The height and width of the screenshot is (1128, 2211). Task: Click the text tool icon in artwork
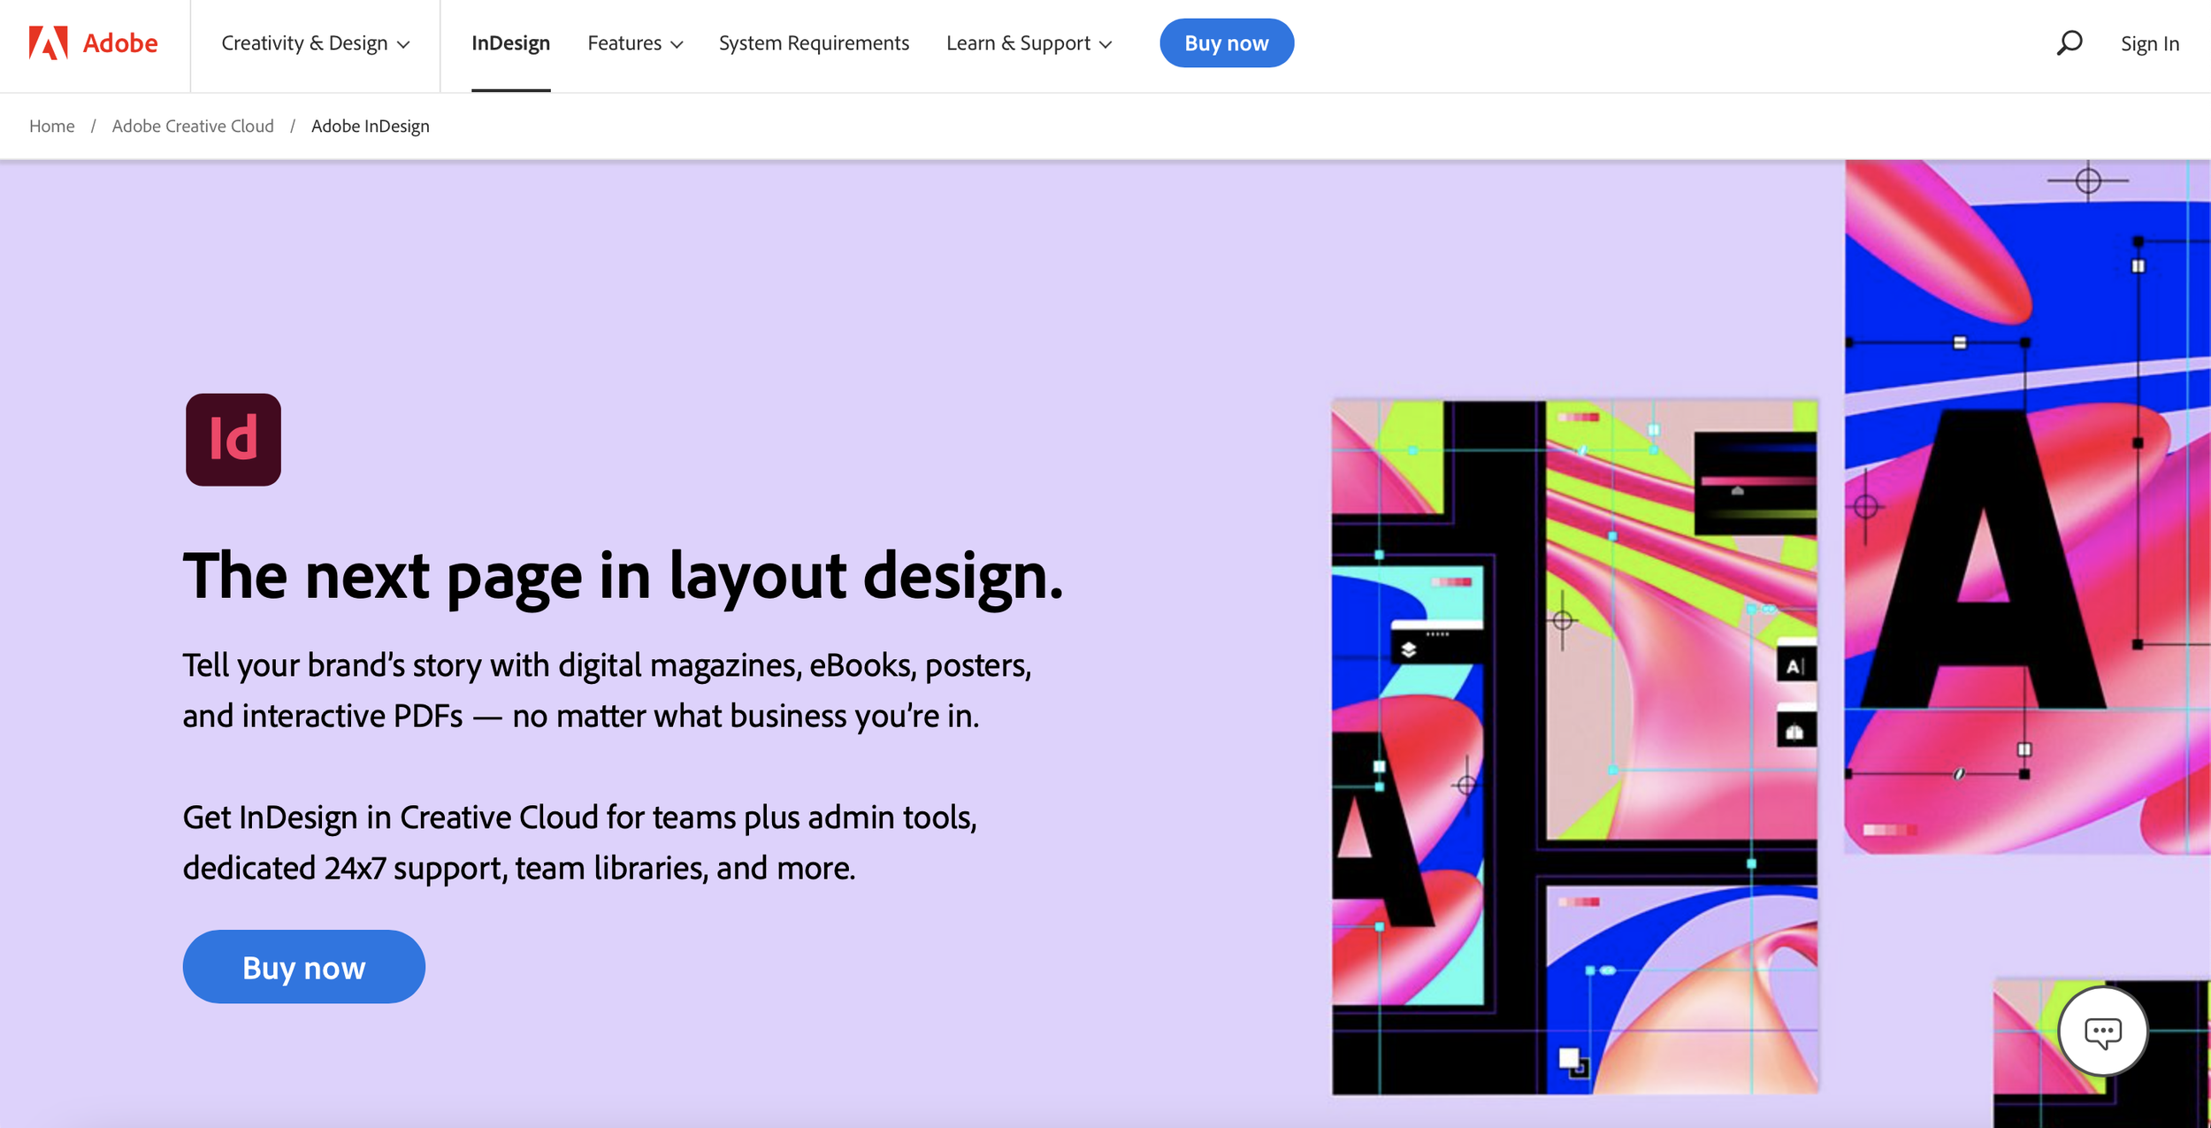click(1794, 666)
